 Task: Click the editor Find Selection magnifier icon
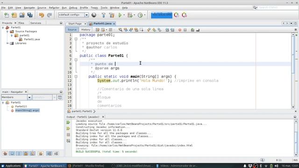coord(121,30)
